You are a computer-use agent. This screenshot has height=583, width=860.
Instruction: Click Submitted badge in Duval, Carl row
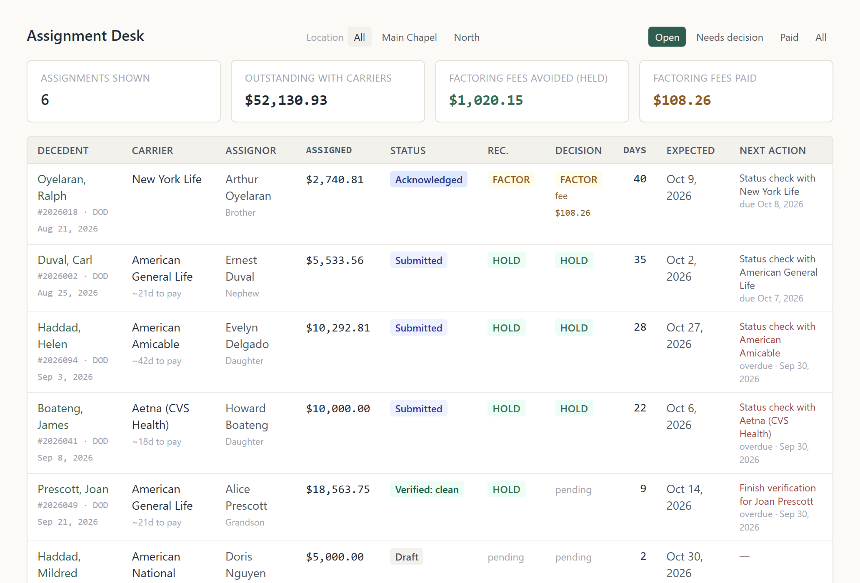[x=418, y=260]
